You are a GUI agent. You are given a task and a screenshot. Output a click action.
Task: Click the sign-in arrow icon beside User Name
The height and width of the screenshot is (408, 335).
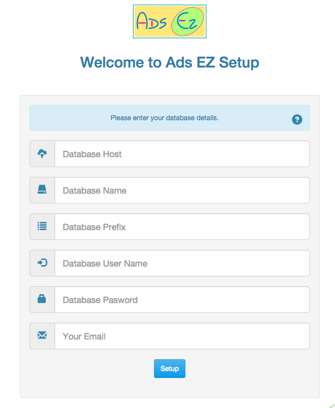point(42,263)
